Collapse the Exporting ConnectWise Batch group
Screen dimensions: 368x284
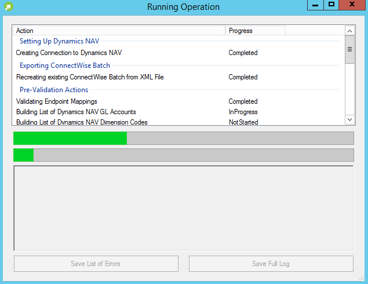click(65, 65)
